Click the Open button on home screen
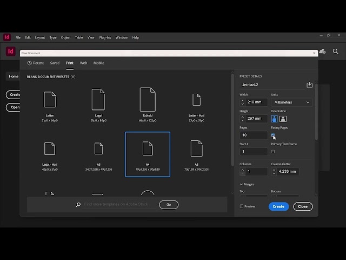The image size is (346, 260). (x=13, y=107)
